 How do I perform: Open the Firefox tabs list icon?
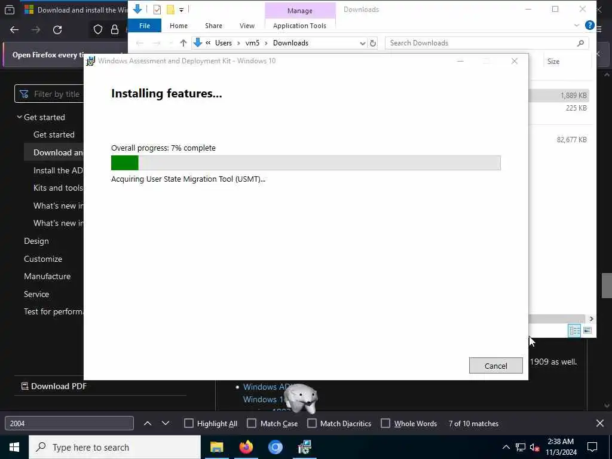pos(10,10)
